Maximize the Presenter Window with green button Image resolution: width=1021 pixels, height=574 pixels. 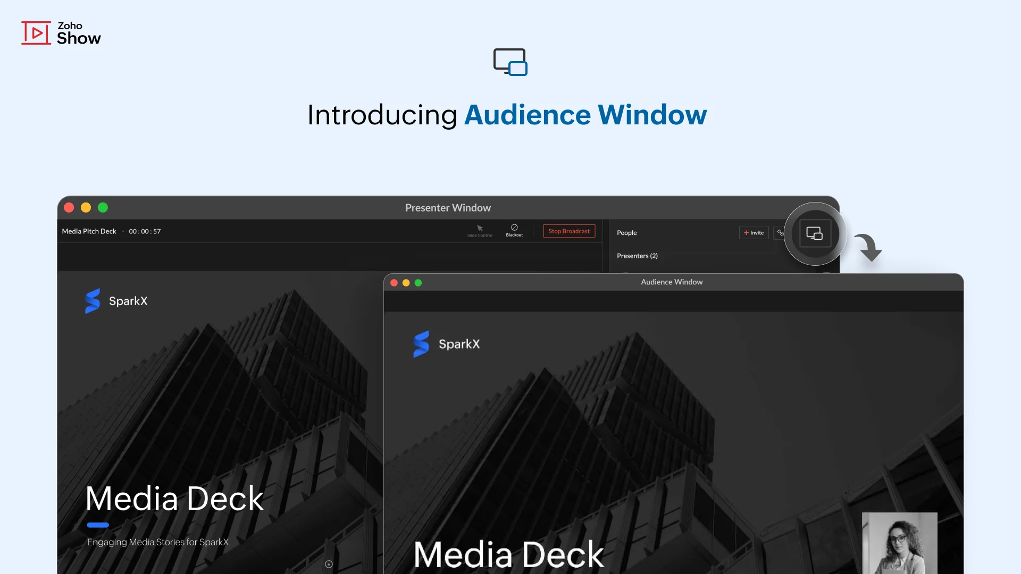click(x=103, y=208)
